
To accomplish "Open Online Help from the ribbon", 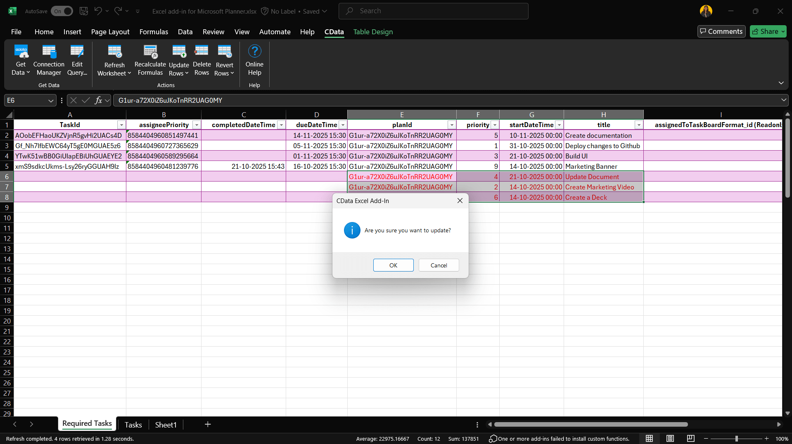I will click(254, 52).
